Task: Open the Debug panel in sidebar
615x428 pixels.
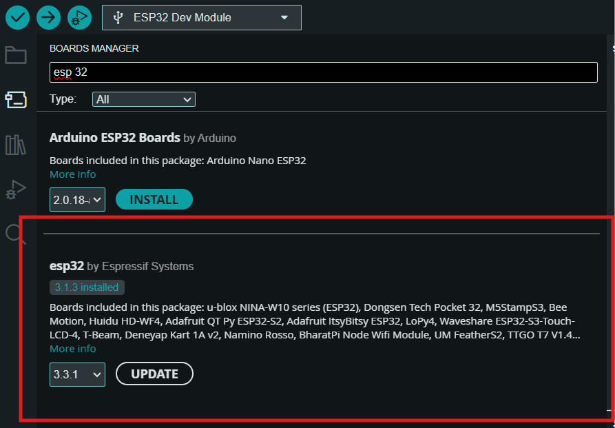Action: (x=16, y=189)
